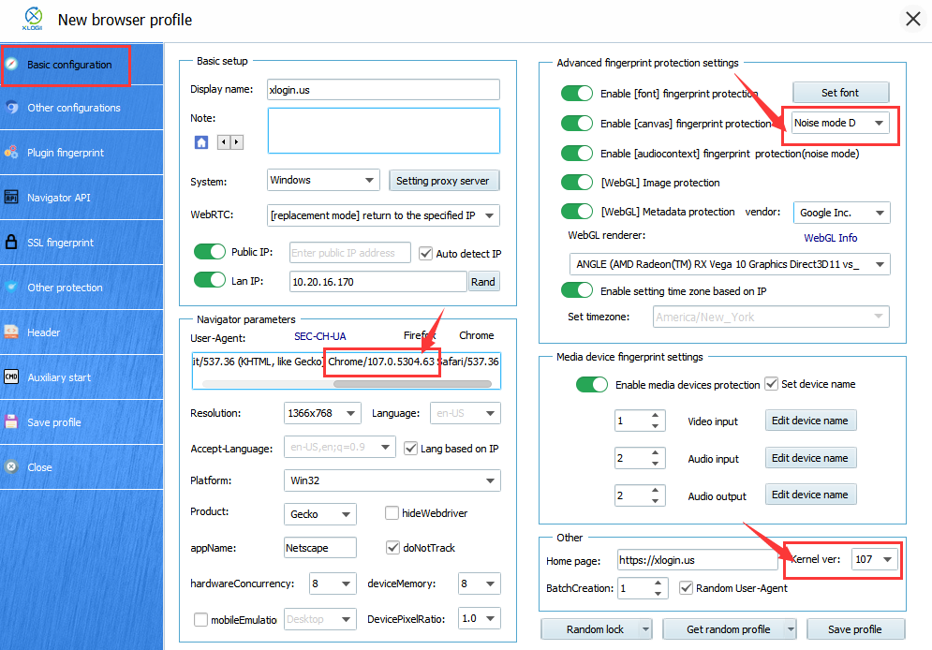This screenshot has width=932, height=650.
Task: Switch to the Plugin fingerprint tab
Action: click(81, 153)
